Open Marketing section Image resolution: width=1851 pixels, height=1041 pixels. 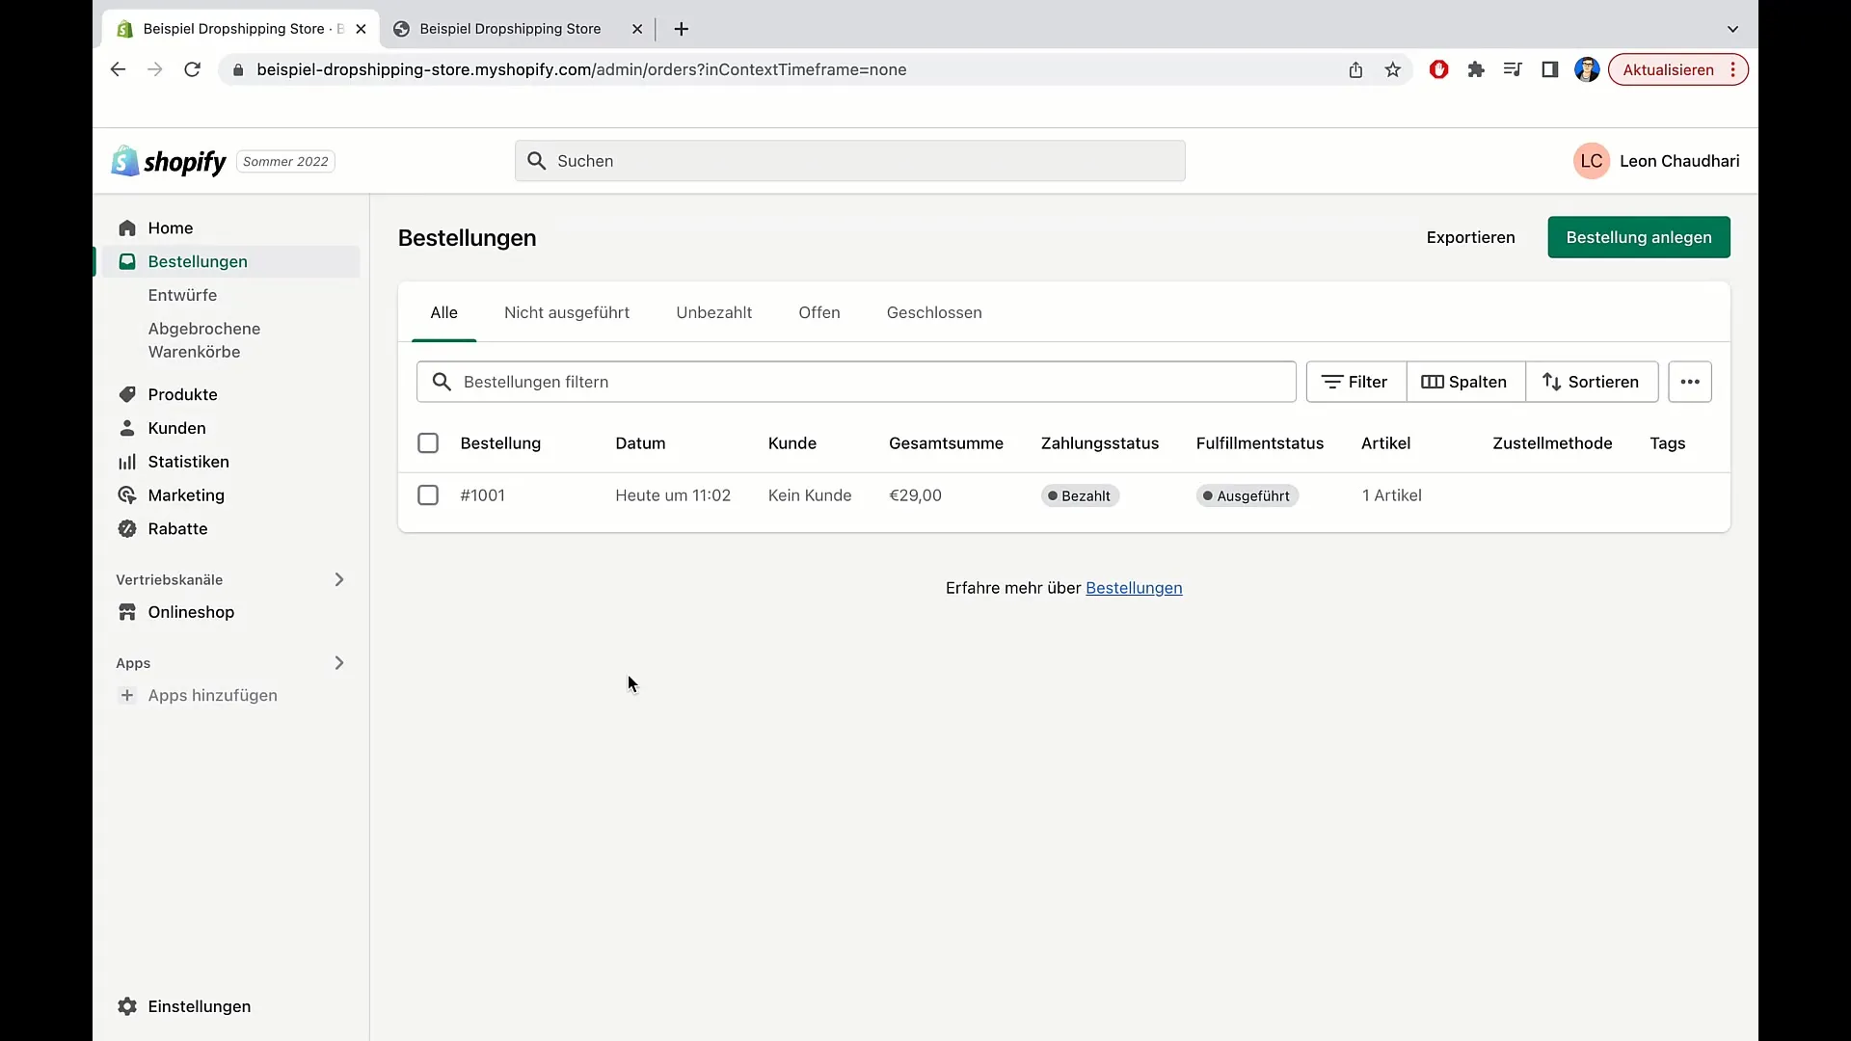click(x=185, y=494)
